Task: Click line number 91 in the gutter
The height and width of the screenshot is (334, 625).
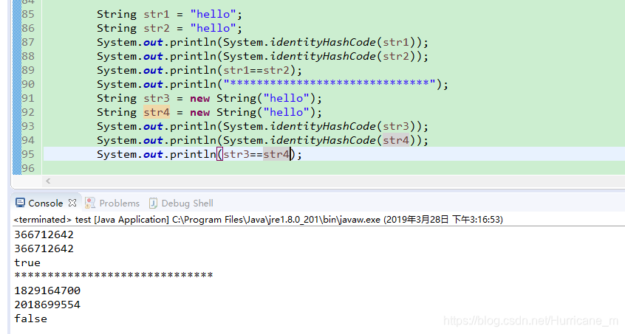Action: tap(28, 98)
